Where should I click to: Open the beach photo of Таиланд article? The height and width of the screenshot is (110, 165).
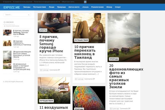(89, 28)
